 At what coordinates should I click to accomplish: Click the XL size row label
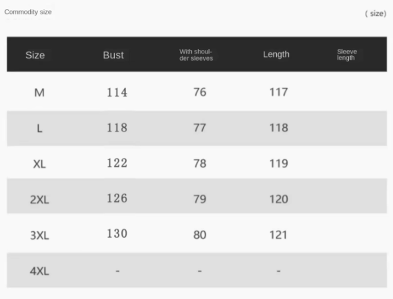tap(39, 164)
